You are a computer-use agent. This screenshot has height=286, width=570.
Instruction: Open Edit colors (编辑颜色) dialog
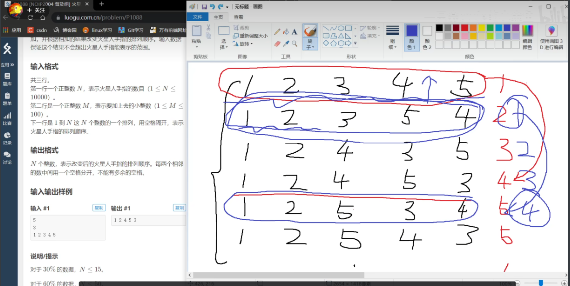[527, 37]
